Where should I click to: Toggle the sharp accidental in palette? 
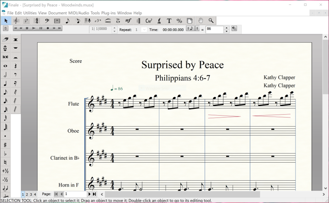pyautogui.click(x=5, y=145)
